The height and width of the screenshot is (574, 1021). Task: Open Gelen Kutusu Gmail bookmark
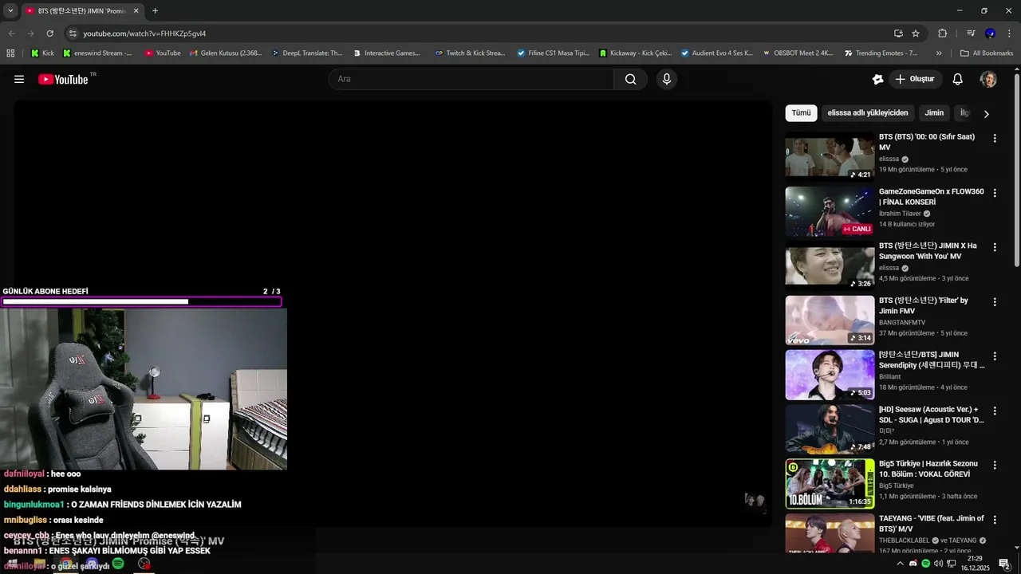pyautogui.click(x=226, y=53)
